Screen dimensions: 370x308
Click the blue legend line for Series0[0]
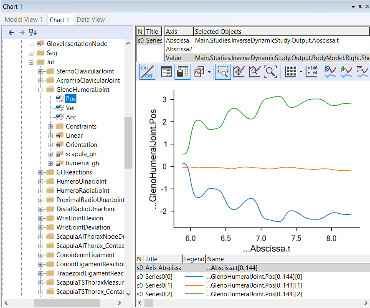194,277
